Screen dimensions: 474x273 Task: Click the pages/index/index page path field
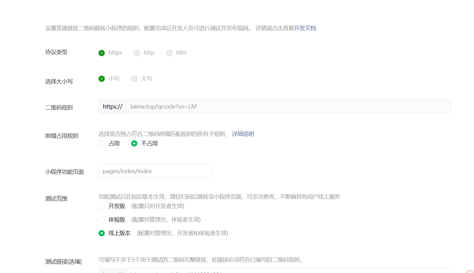[155, 171]
